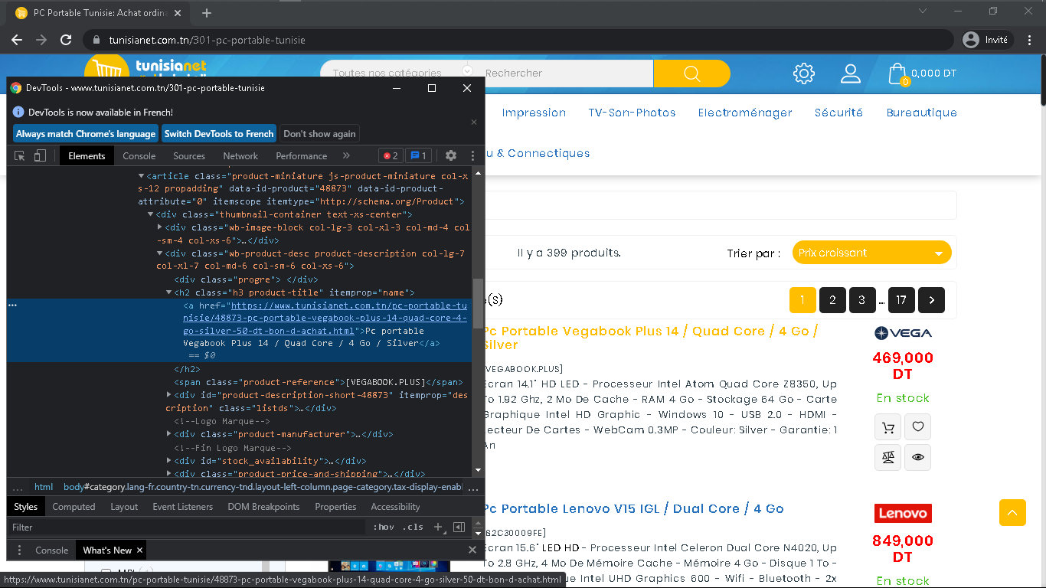Expand the product-manufacturer div node
Screen dimensions: 1046x588
[x=169, y=434]
